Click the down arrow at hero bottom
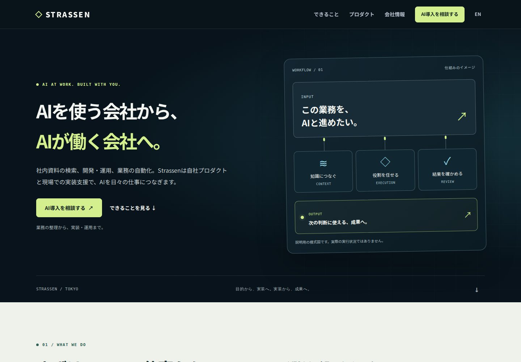Screen dimensions: 521x362 477,290
